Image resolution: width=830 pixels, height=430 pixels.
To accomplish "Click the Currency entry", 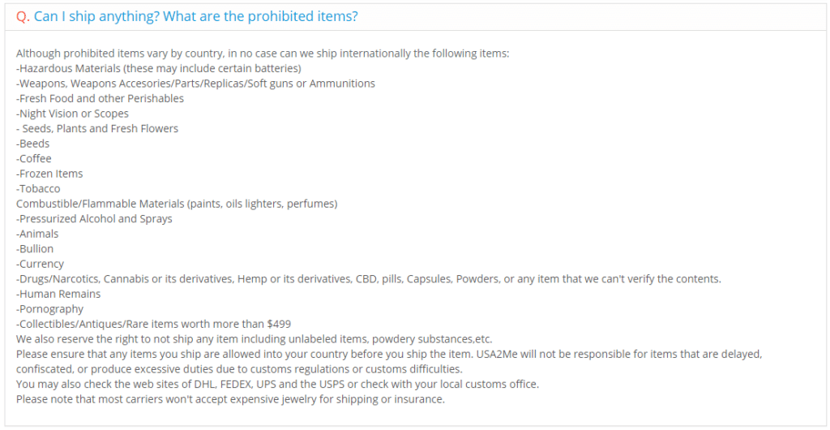I will point(41,264).
